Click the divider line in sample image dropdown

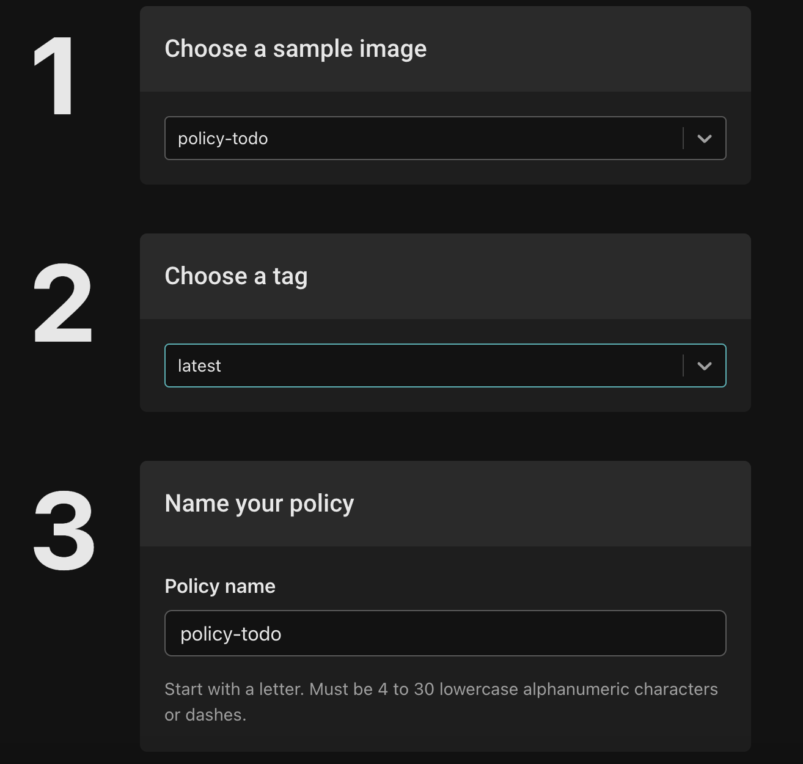coord(683,139)
